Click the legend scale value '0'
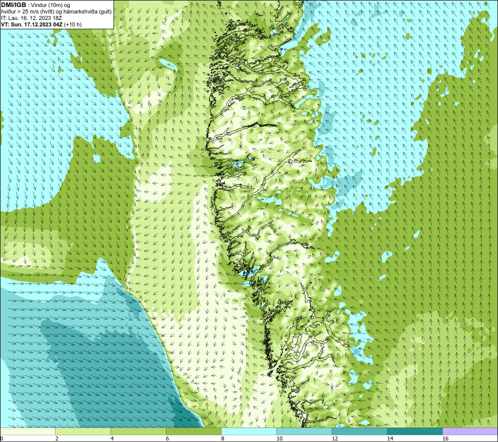 click(1, 439)
